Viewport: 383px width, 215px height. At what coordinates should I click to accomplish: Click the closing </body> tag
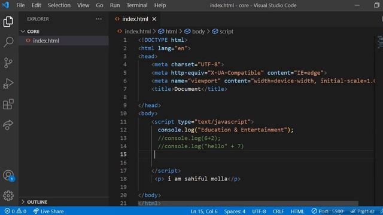(149, 195)
